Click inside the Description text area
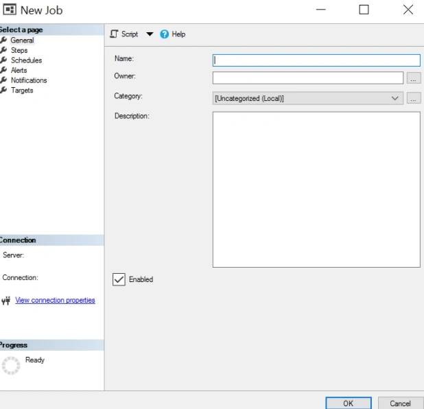Screen dimensions: 424x409 316,189
